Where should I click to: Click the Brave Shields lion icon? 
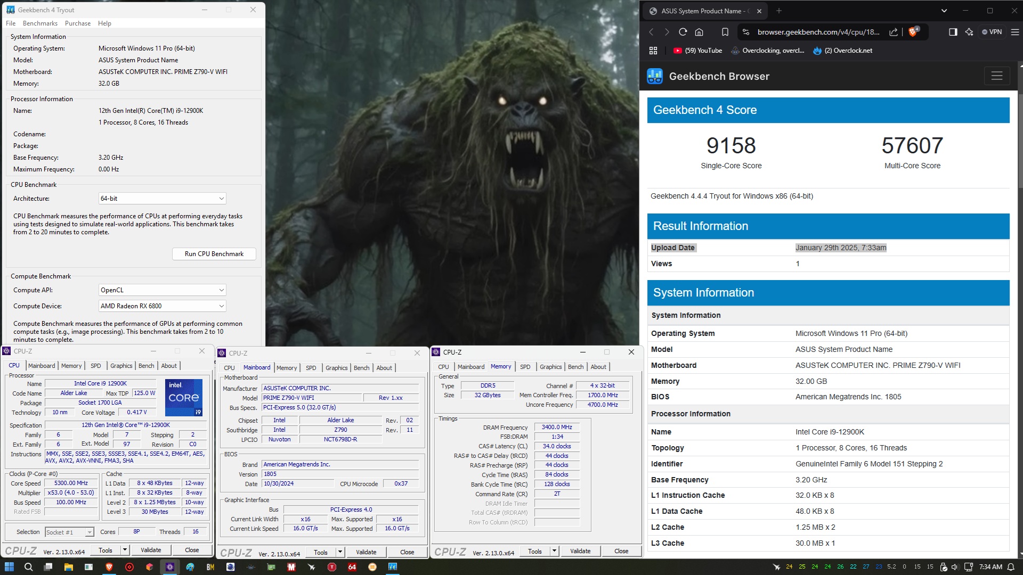[x=913, y=32]
